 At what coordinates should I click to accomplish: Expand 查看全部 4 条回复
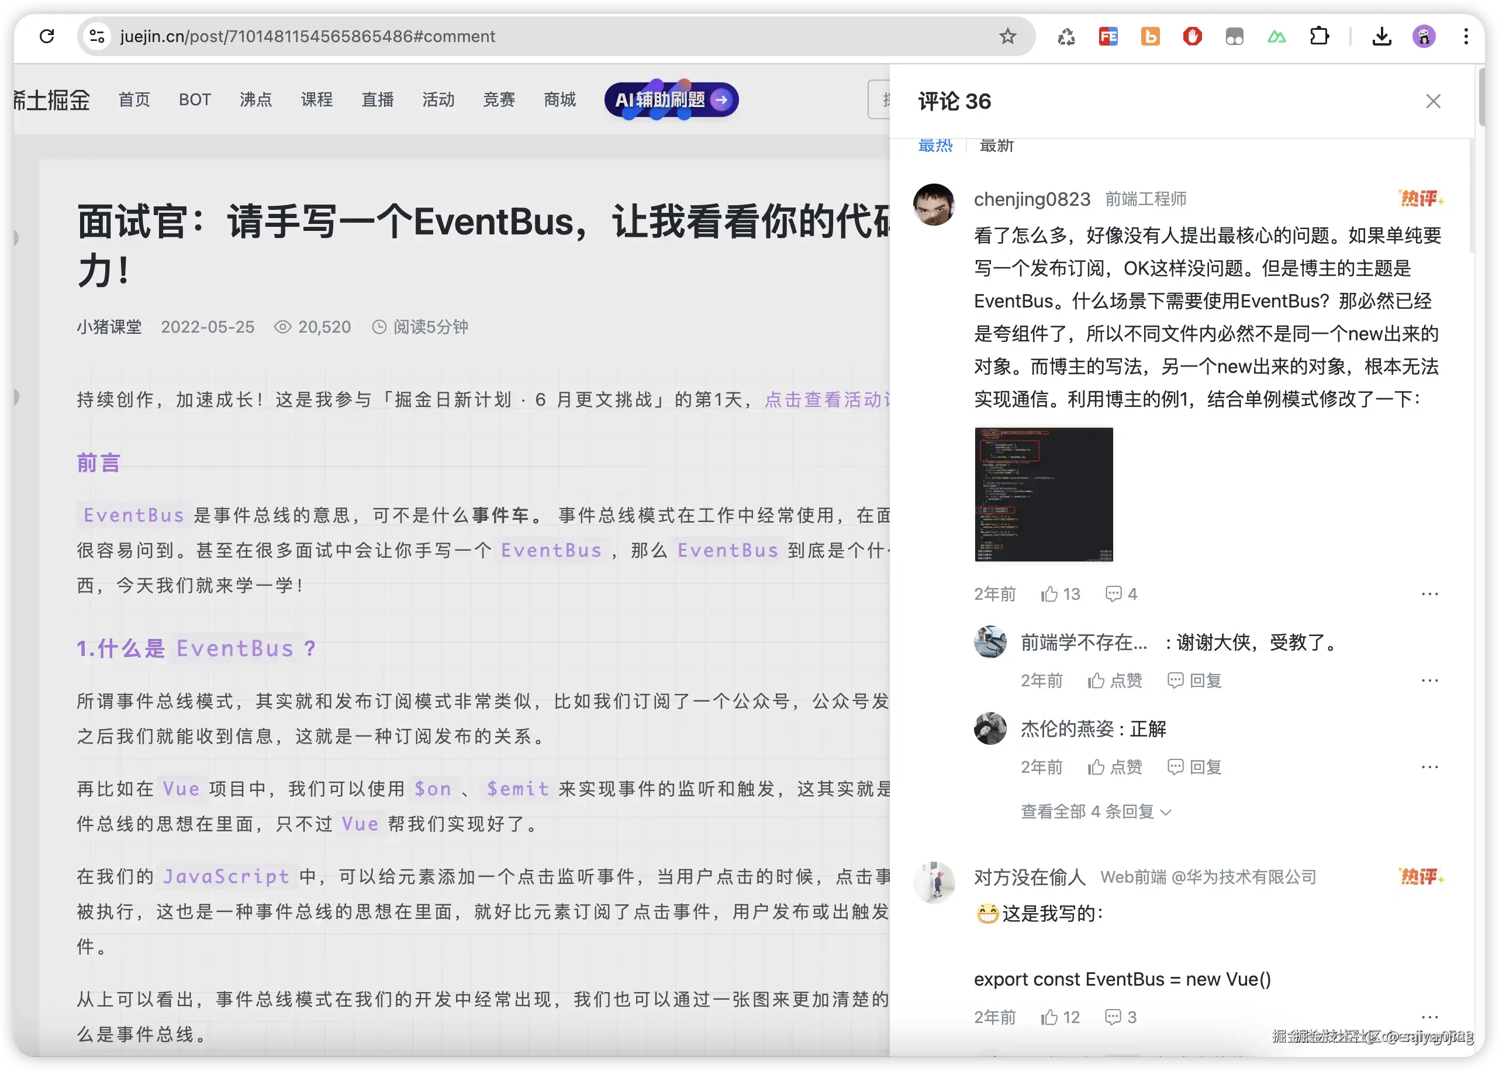pos(1095,812)
